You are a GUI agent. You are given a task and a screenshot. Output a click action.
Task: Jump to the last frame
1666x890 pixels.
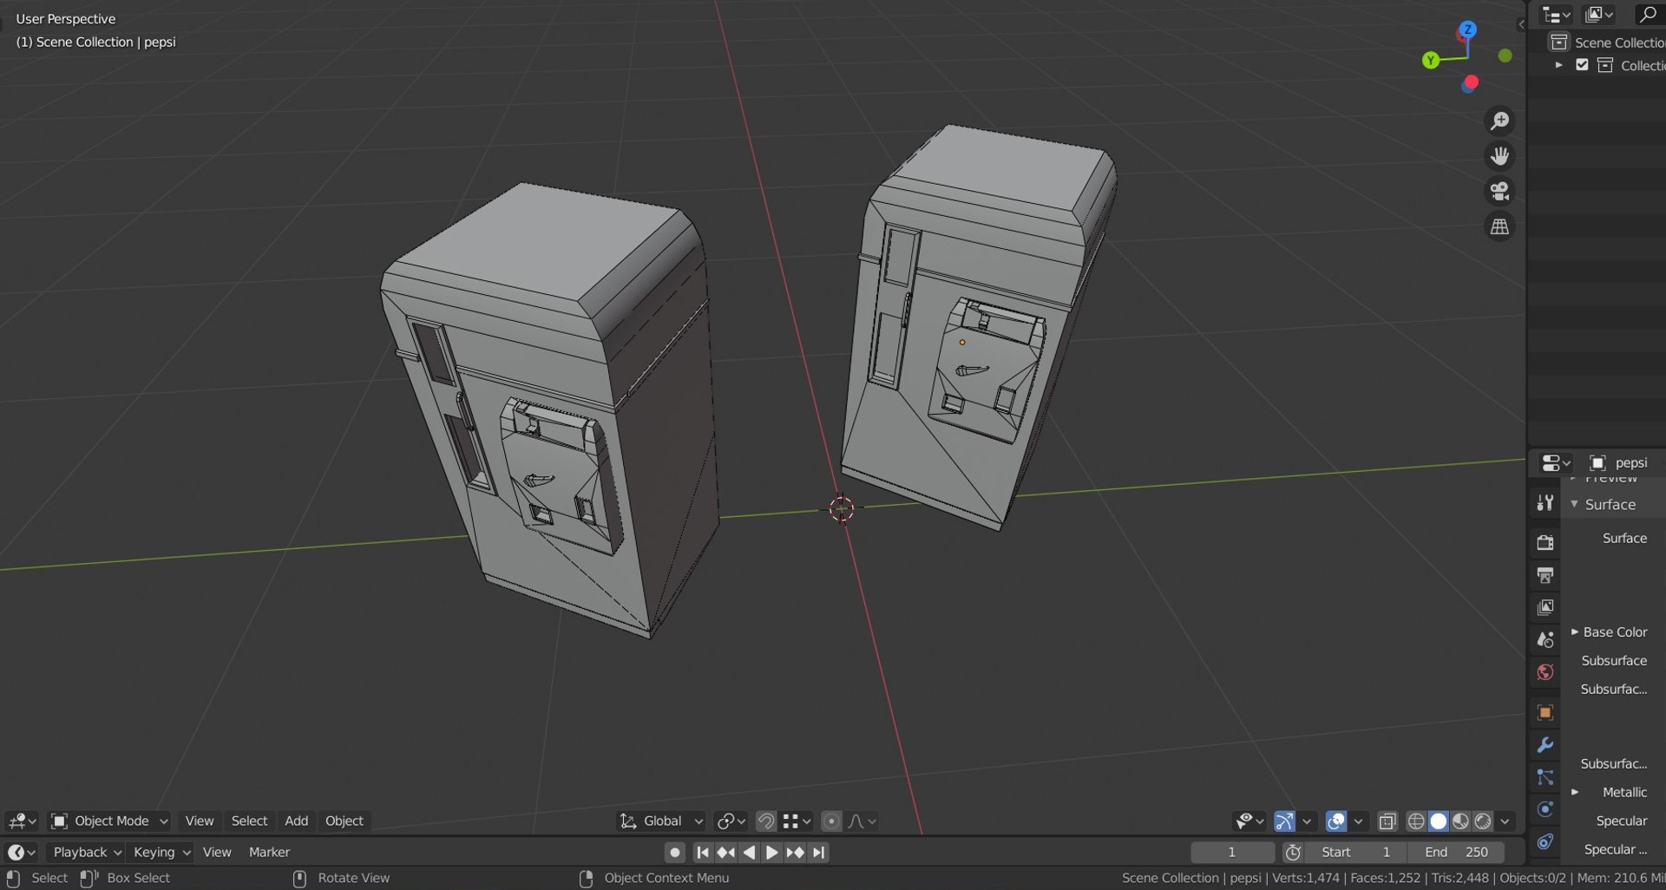coord(818,853)
